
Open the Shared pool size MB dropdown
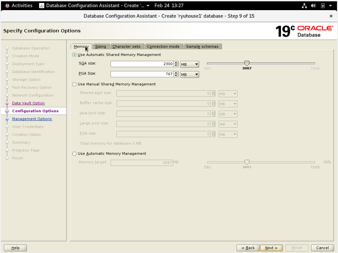[228, 94]
